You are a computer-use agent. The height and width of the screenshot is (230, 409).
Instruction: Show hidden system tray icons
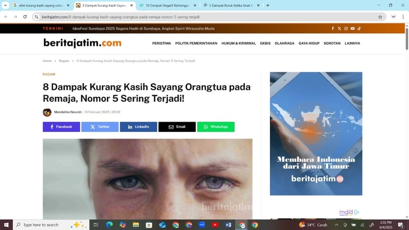coord(336,225)
